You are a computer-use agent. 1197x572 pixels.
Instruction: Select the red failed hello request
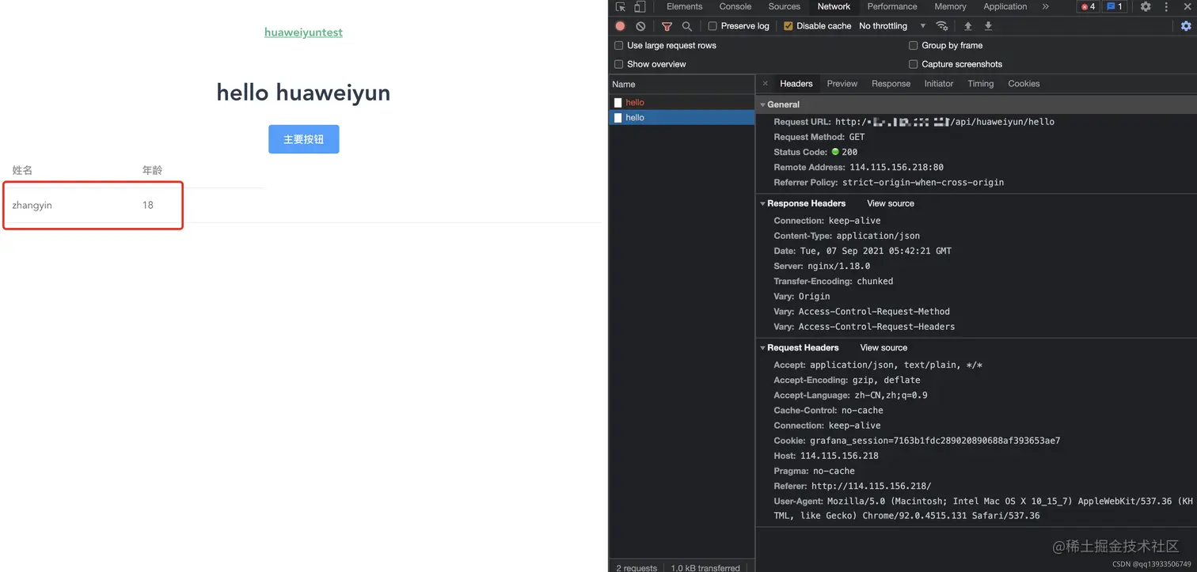(x=682, y=102)
